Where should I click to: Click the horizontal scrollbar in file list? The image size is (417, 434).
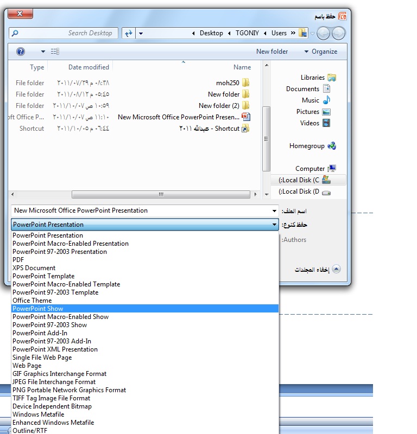[161, 194]
